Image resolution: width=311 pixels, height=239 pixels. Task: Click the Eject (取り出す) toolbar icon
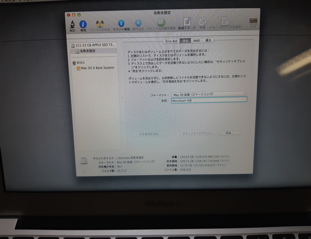point(138,23)
